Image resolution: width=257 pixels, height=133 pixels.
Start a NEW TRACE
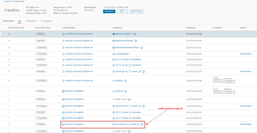pos(137,12)
